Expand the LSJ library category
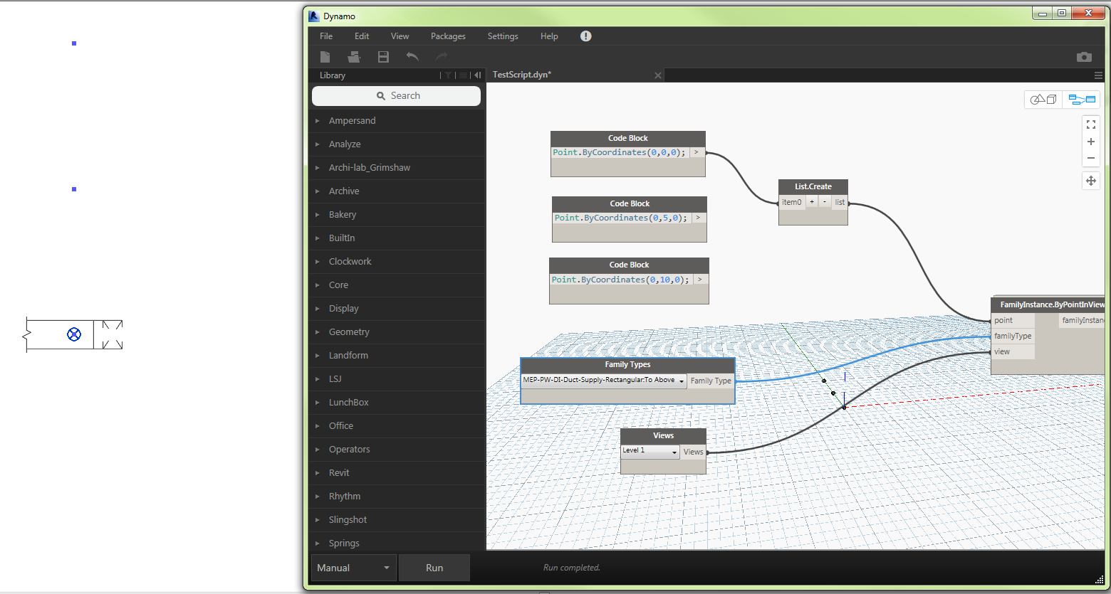Viewport: 1111px width, 594px height. tap(397, 379)
